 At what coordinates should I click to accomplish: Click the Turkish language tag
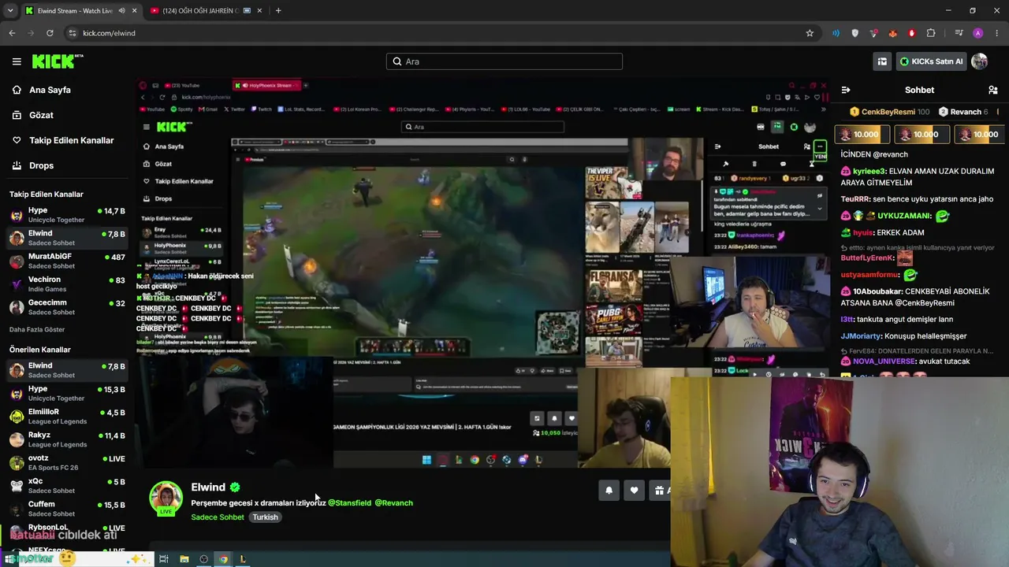coord(265,517)
